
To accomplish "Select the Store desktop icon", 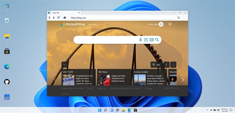I will point(7,53).
